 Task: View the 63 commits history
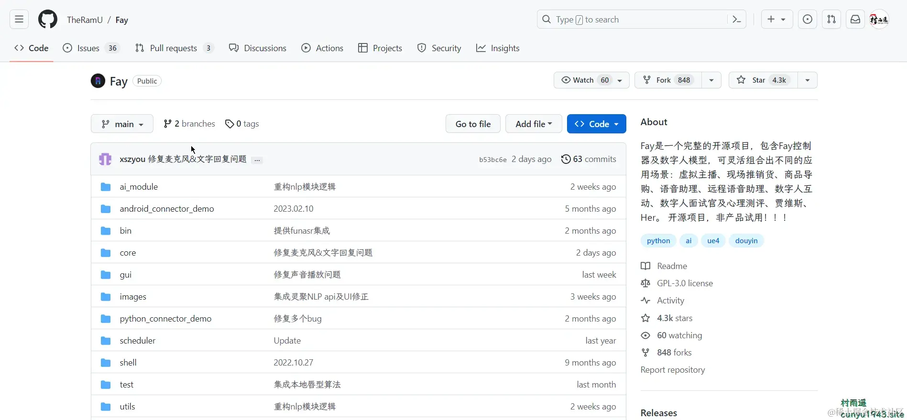pyautogui.click(x=589, y=159)
